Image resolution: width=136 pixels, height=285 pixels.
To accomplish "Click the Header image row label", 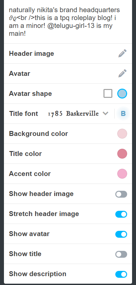I will click(32, 54).
